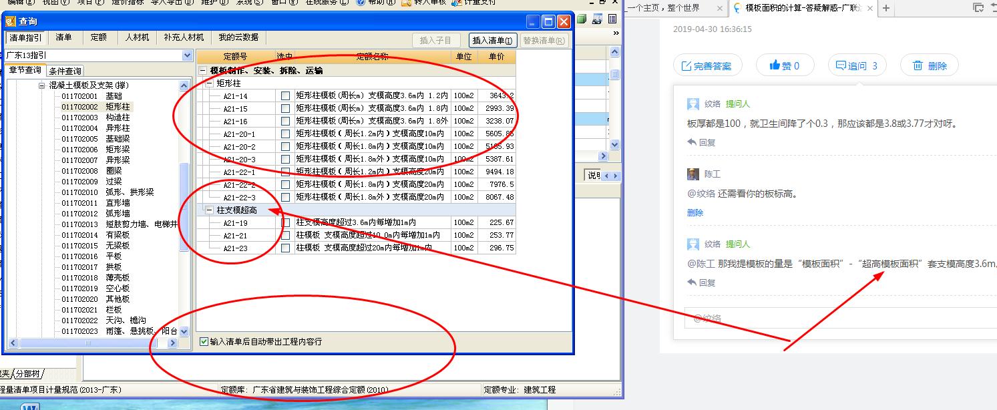
Task: Click the 插入清单 button
Action: (x=492, y=41)
